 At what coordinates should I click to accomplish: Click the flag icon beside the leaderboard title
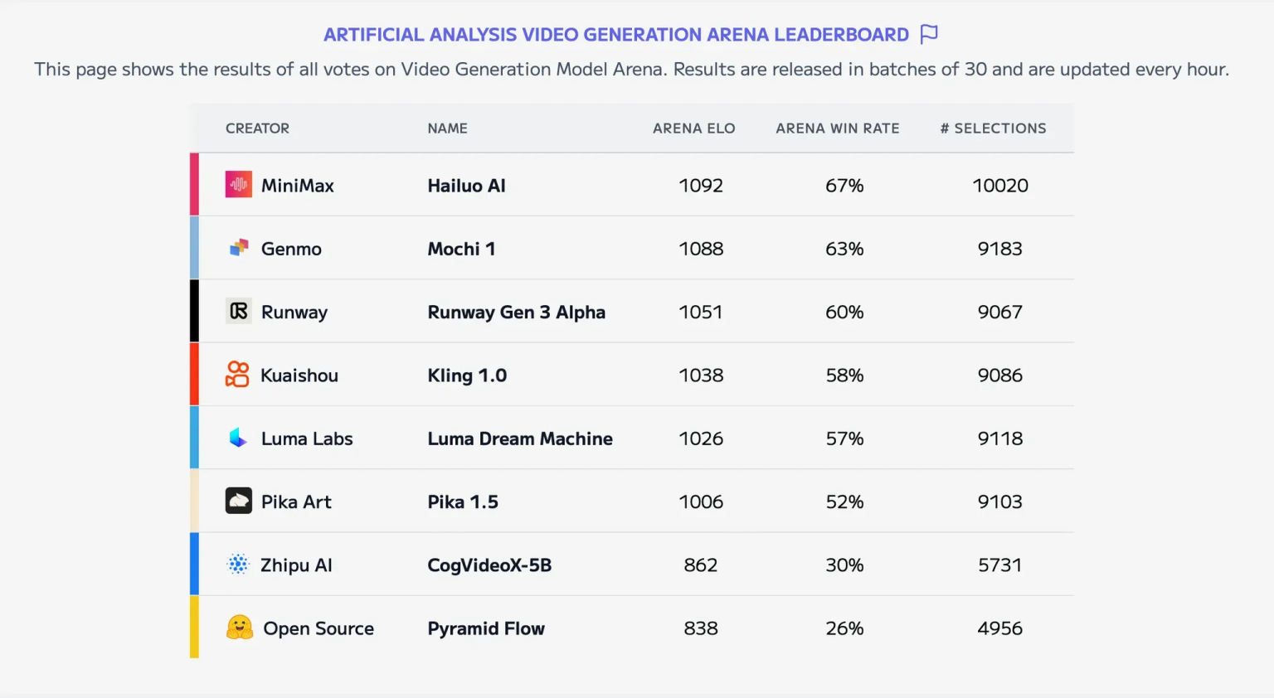[x=929, y=34]
